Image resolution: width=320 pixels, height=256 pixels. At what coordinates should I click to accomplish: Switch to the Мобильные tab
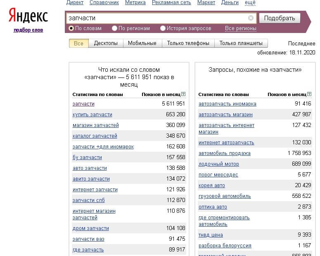[142, 43]
